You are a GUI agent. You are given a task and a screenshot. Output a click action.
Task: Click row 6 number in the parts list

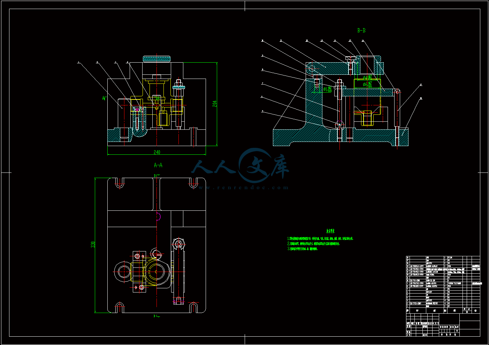pyautogui.click(x=407, y=292)
